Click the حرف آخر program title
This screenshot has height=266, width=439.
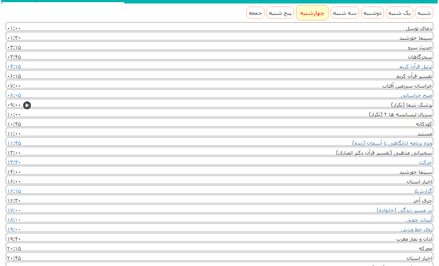(x=423, y=201)
